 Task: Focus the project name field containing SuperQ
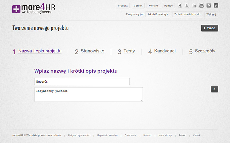[82, 82]
